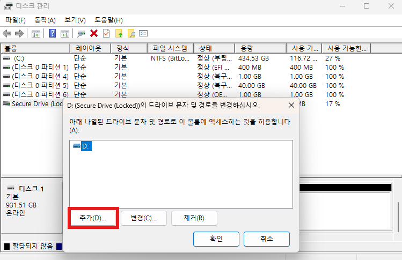Close the drive letter dialog
This screenshot has height=260, width=402.
[291, 105]
